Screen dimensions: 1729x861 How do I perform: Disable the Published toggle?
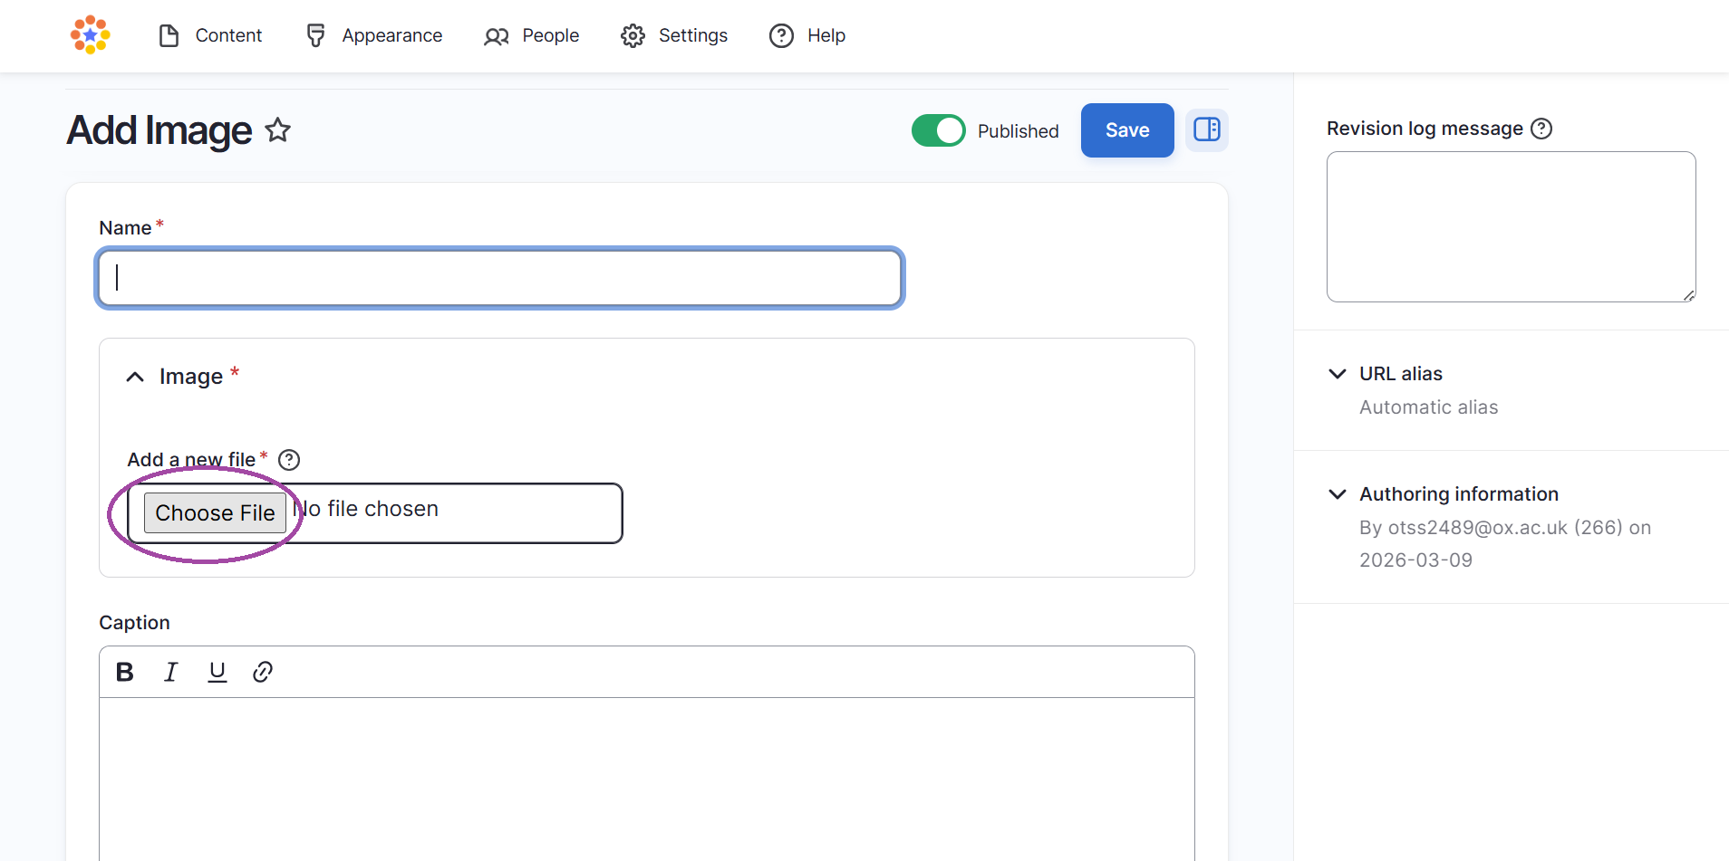pyautogui.click(x=939, y=130)
